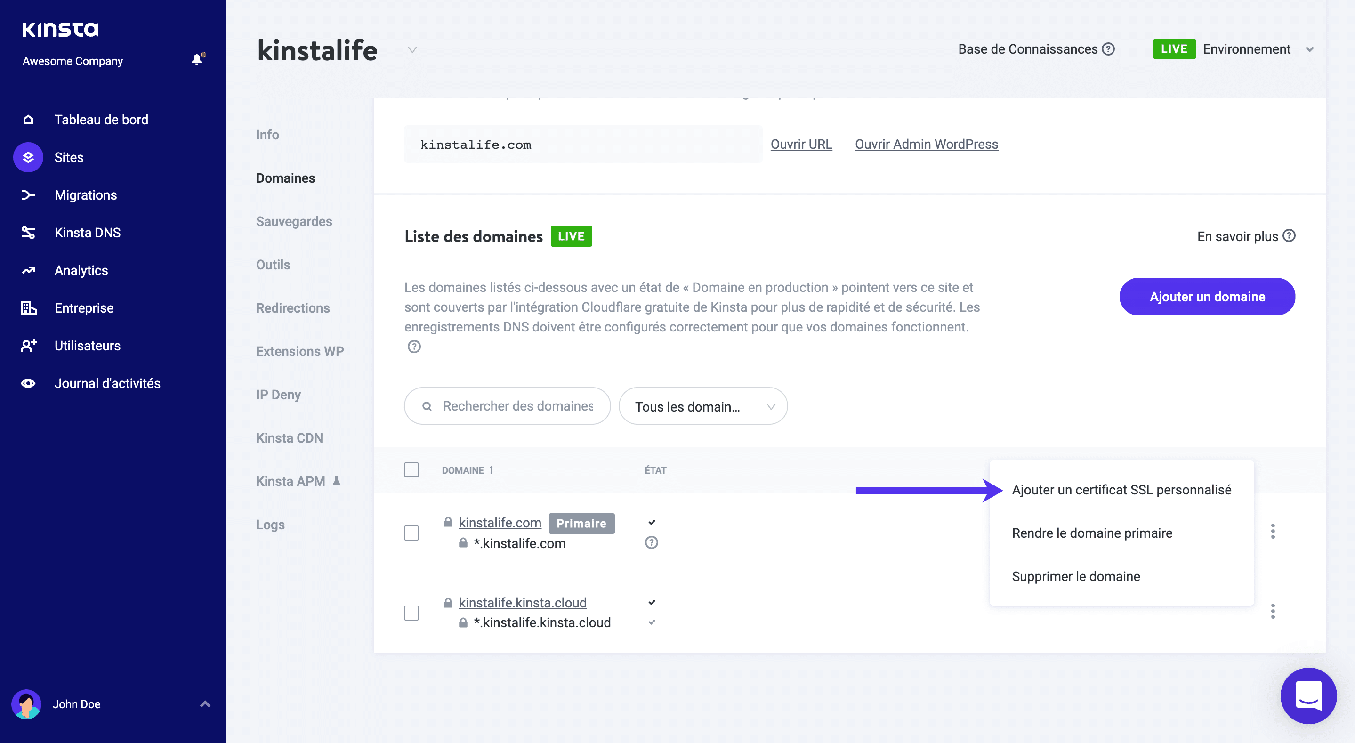Expand the kinstalife site name dropdown
1355x743 pixels.
pyautogui.click(x=412, y=50)
